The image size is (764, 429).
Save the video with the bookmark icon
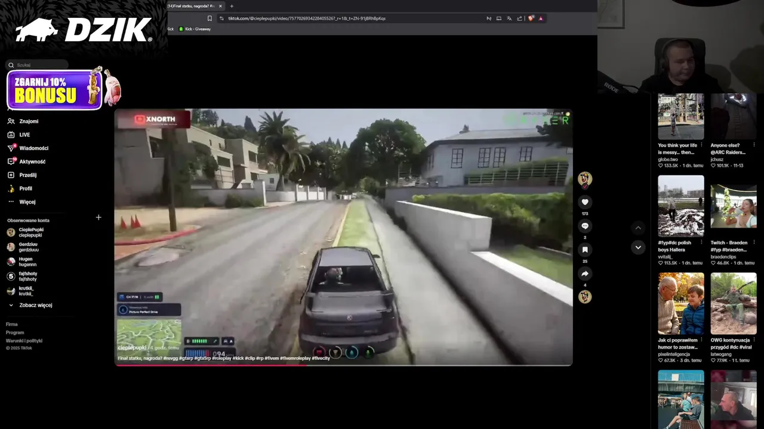[585, 250]
